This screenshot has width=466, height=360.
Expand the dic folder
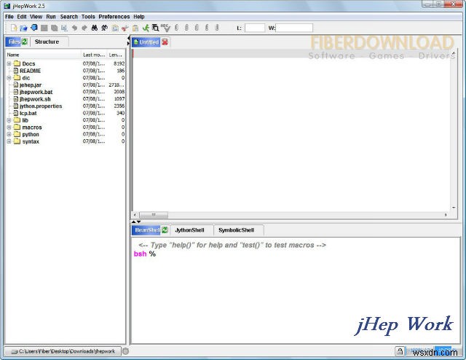(9, 78)
